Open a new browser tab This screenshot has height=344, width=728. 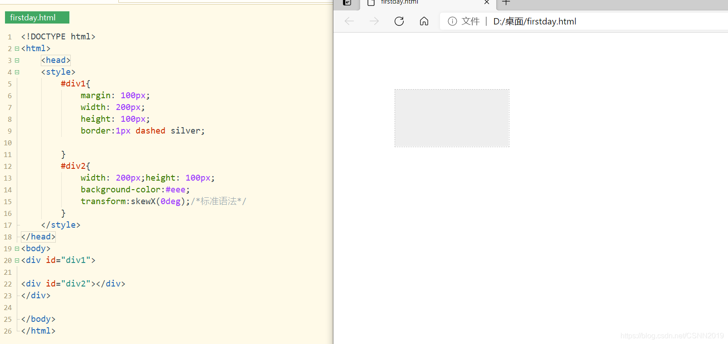[x=506, y=2]
